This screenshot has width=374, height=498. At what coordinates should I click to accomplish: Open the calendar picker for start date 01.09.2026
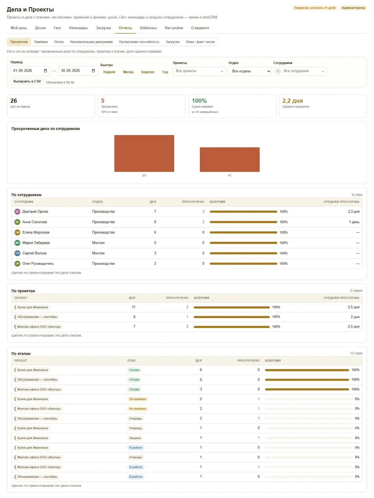(45, 71)
